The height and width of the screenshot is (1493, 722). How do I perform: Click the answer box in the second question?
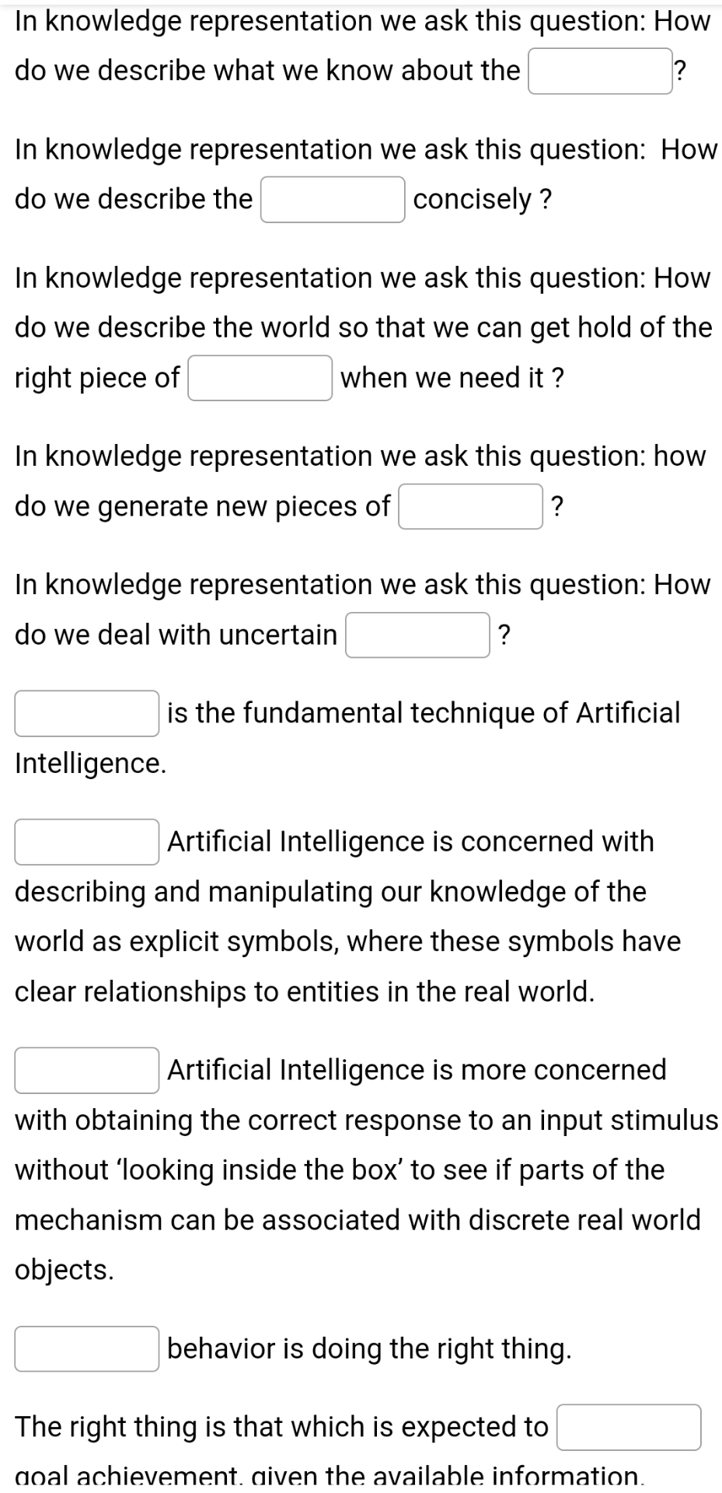tap(332, 199)
